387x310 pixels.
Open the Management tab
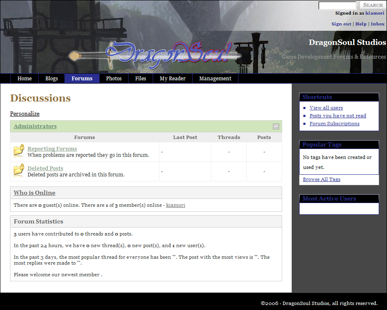215,79
